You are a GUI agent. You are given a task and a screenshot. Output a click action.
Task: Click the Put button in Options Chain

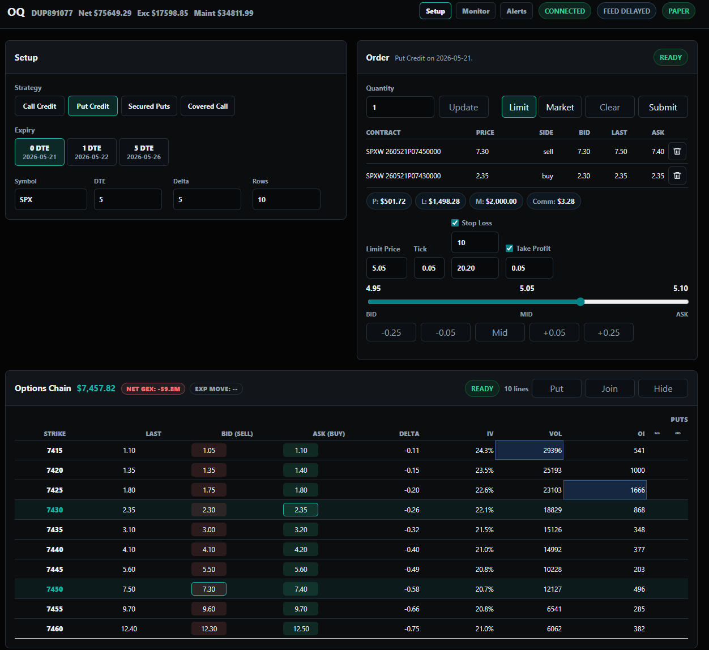tap(557, 388)
